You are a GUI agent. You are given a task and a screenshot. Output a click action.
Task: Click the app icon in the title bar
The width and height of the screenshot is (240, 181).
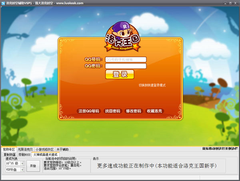coord(3,3)
